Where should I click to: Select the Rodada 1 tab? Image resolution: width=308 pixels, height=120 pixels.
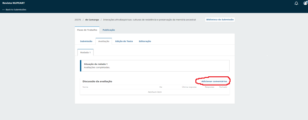[85, 52]
